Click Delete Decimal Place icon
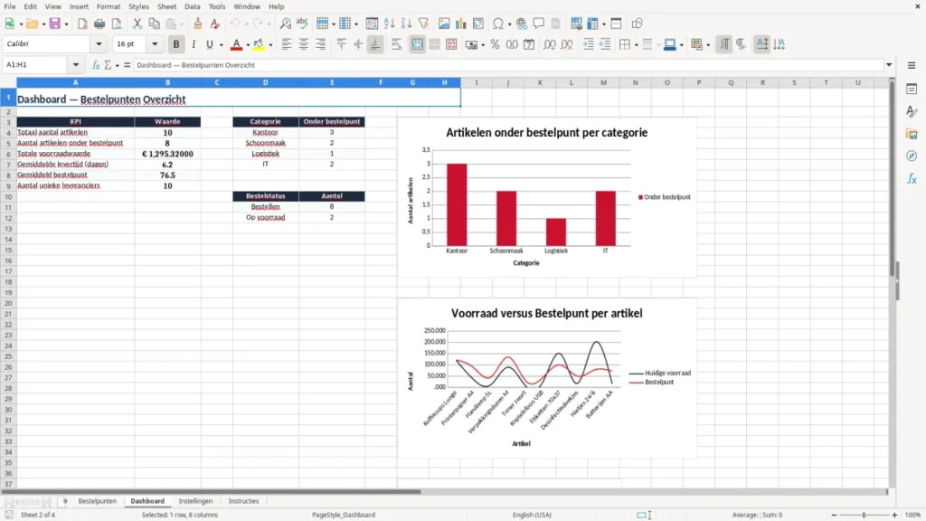Viewport: 926px width, 521px height. (567, 44)
